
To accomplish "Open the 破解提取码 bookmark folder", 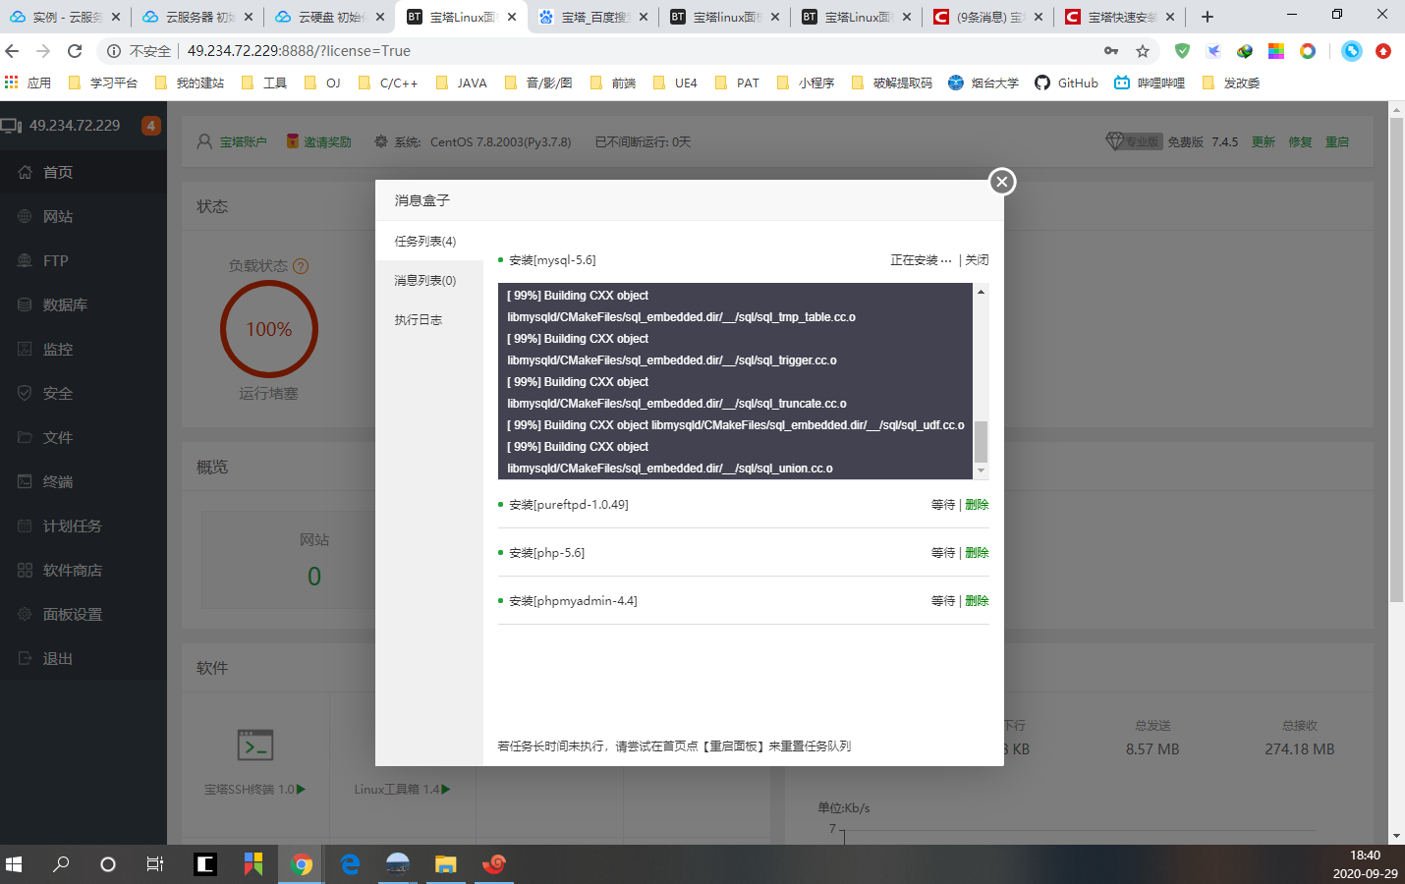I will (891, 83).
